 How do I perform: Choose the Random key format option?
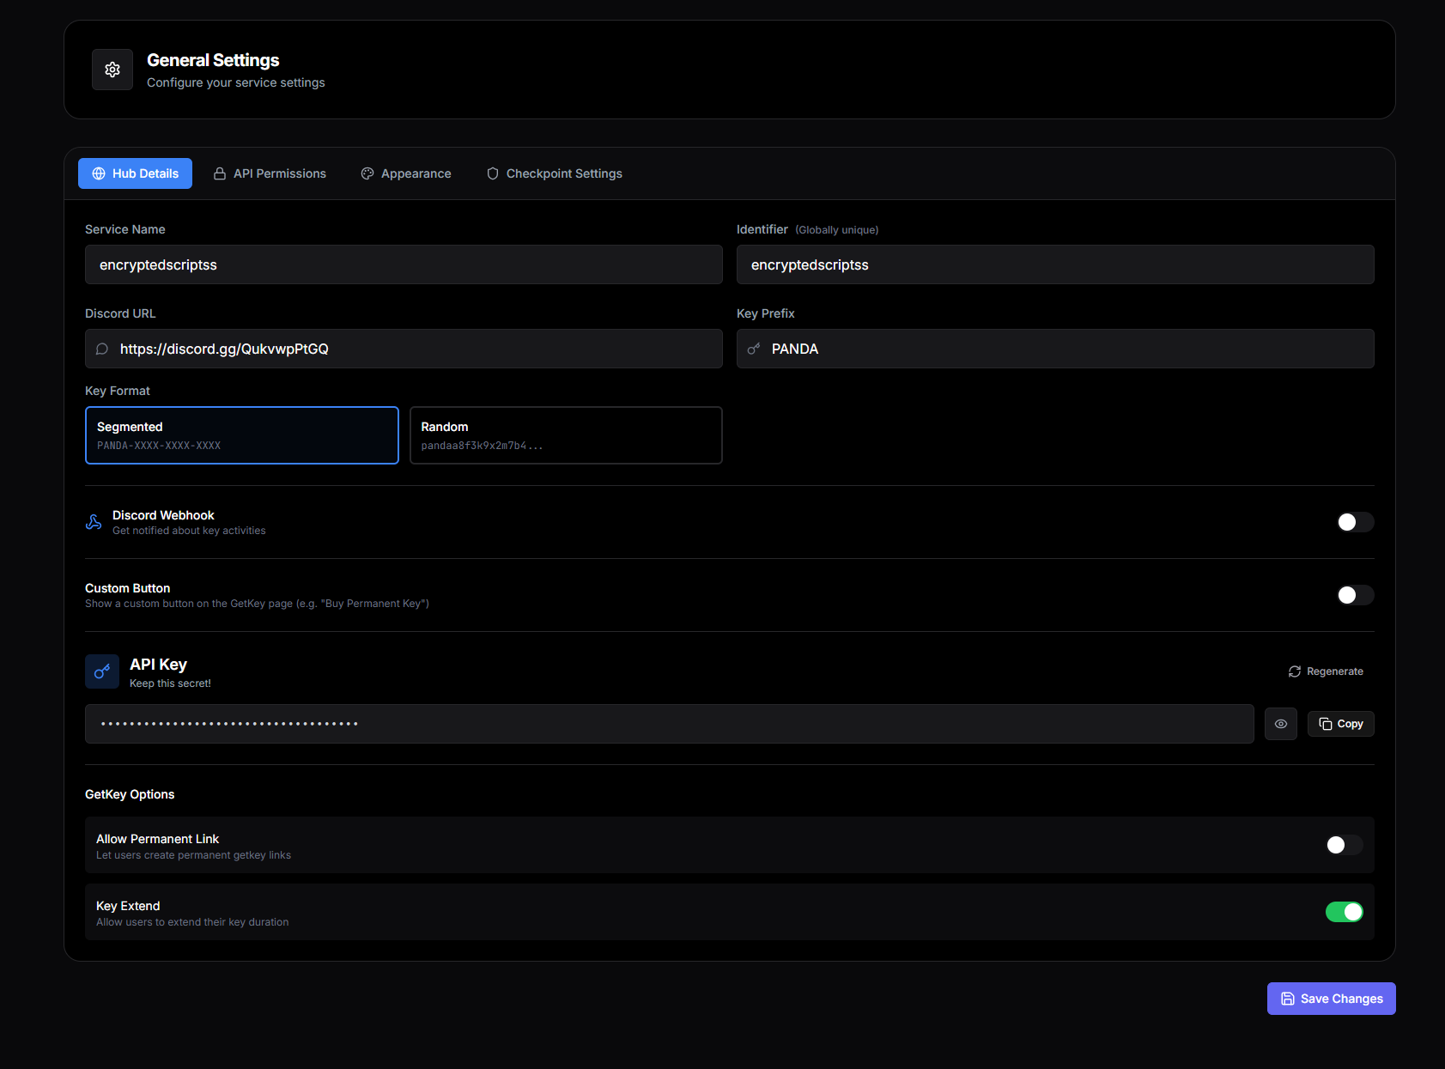click(566, 435)
